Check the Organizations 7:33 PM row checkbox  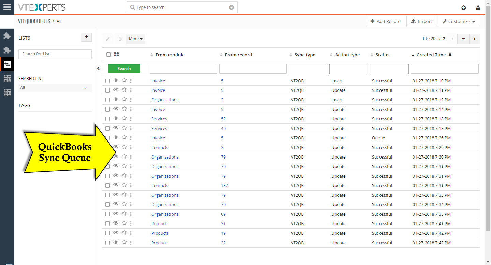pyautogui.click(x=107, y=195)
